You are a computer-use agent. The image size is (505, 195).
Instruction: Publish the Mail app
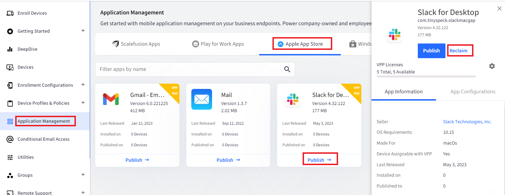pyautogui.click(x=228, y=160)
